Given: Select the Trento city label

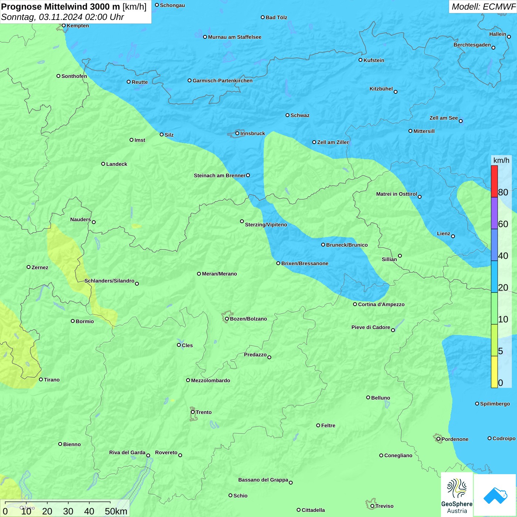Looking at the screenshot, I should click(x=204, y=412).
